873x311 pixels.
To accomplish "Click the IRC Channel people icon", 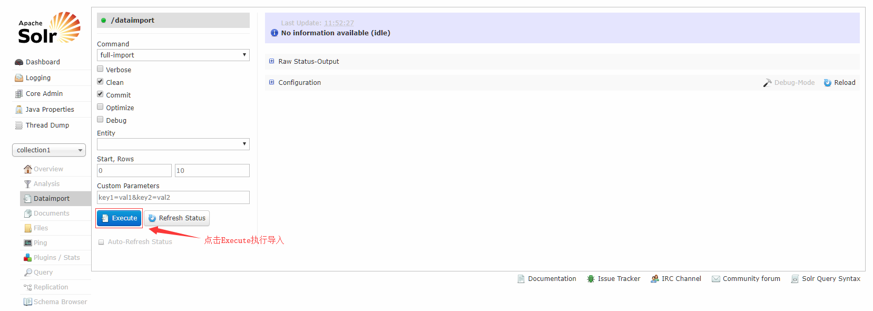I will 654,279.
